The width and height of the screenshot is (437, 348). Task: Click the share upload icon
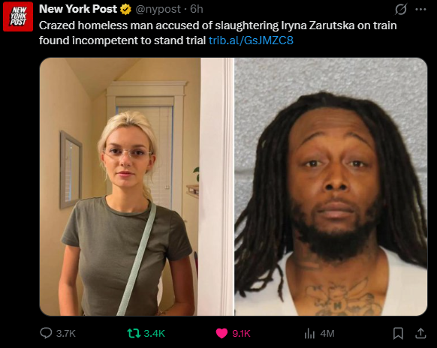coord(420,333)
